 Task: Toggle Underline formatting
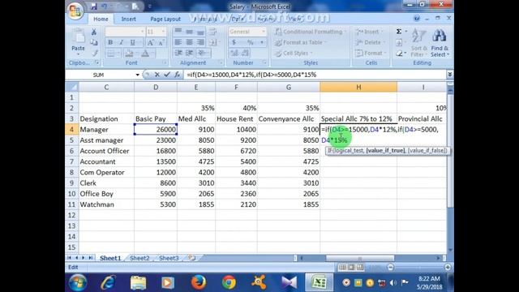[x=132, y=42]
